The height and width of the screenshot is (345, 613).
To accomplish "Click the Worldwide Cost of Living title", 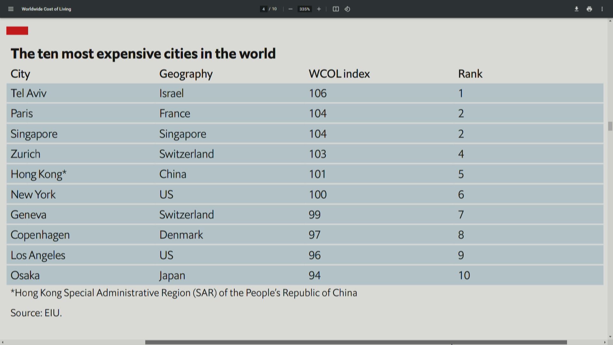I will tap(46, 9).
